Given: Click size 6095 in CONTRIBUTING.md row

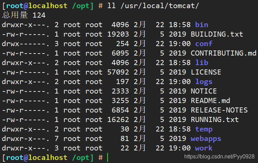Looking at the screenshot, I should (120, 53).
